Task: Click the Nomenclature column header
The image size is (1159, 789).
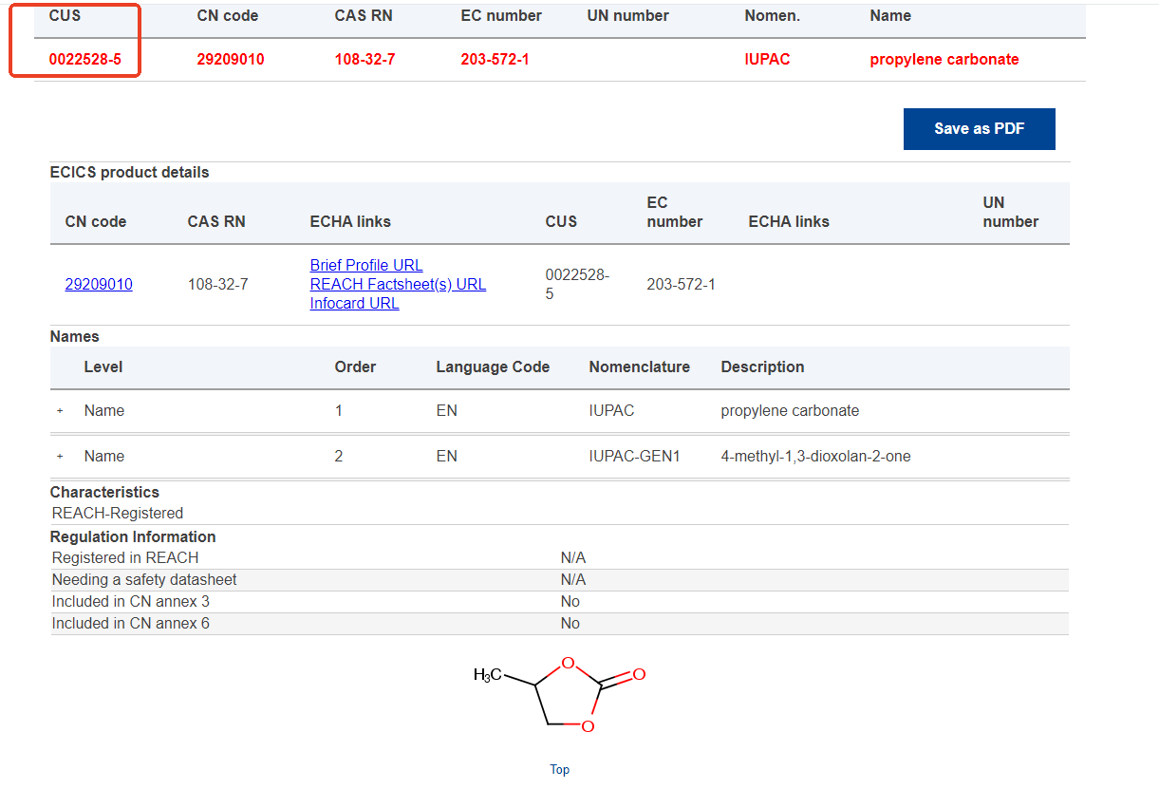Action: click(639, 367)
